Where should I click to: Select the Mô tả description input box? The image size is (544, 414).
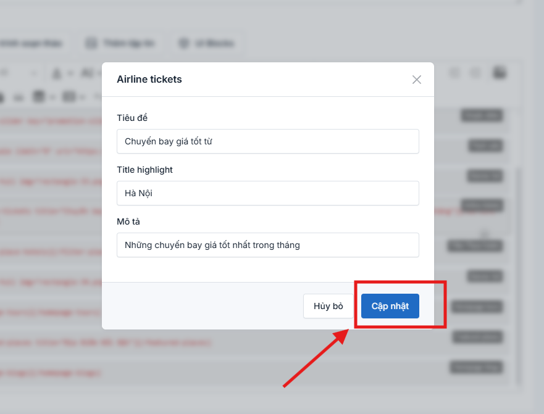268,245
